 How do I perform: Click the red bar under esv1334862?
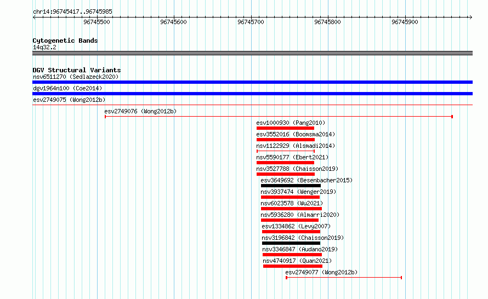tap(291, 232)
